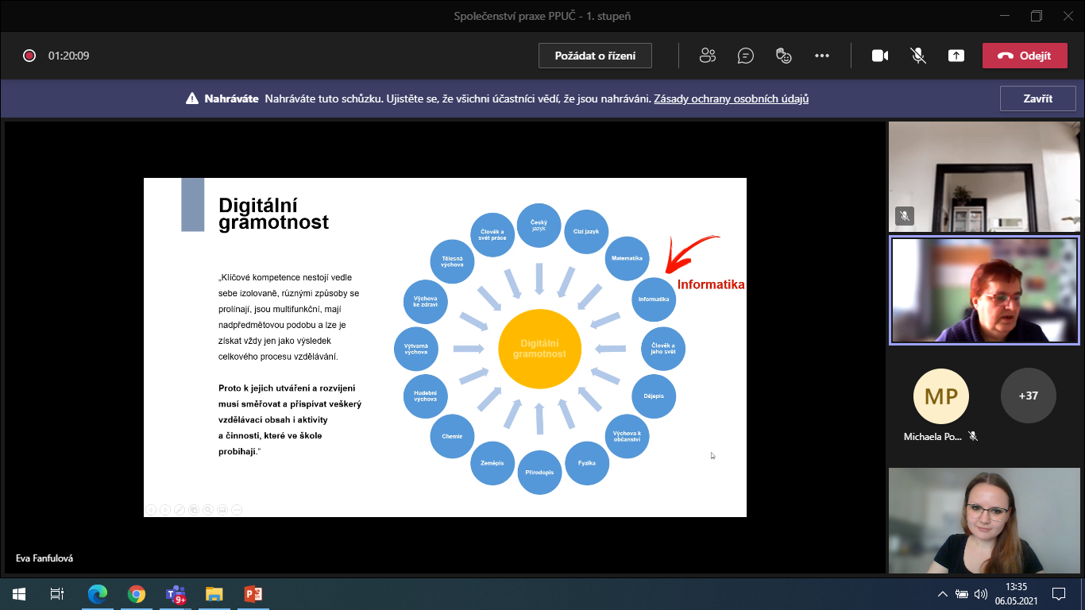Open the More actions ellipsis menu
Viewport: 1085px width, 610px height.
(x=822, y=56)
